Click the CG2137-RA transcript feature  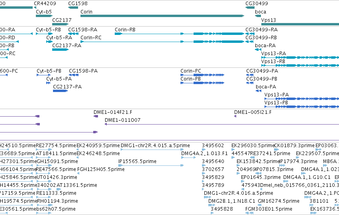(60, 50)
